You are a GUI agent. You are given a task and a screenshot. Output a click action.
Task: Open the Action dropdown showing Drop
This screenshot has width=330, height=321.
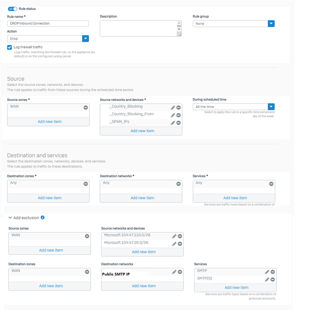click(48, 38)
